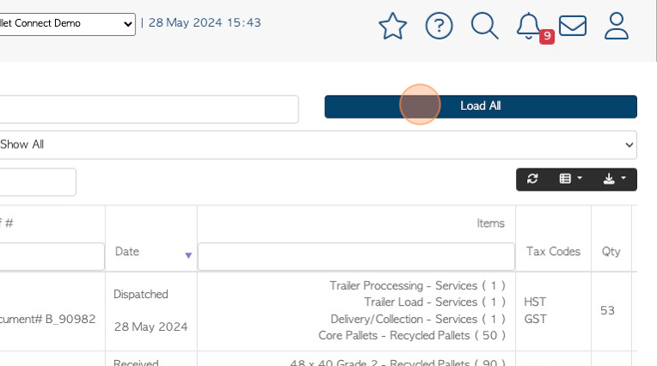Click the small input box below Show All
657x366 pixels.
(x=37, y=182)
